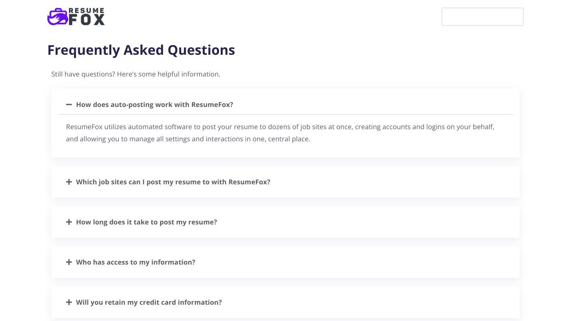Expand How long does it take to post

pos(146,222)
